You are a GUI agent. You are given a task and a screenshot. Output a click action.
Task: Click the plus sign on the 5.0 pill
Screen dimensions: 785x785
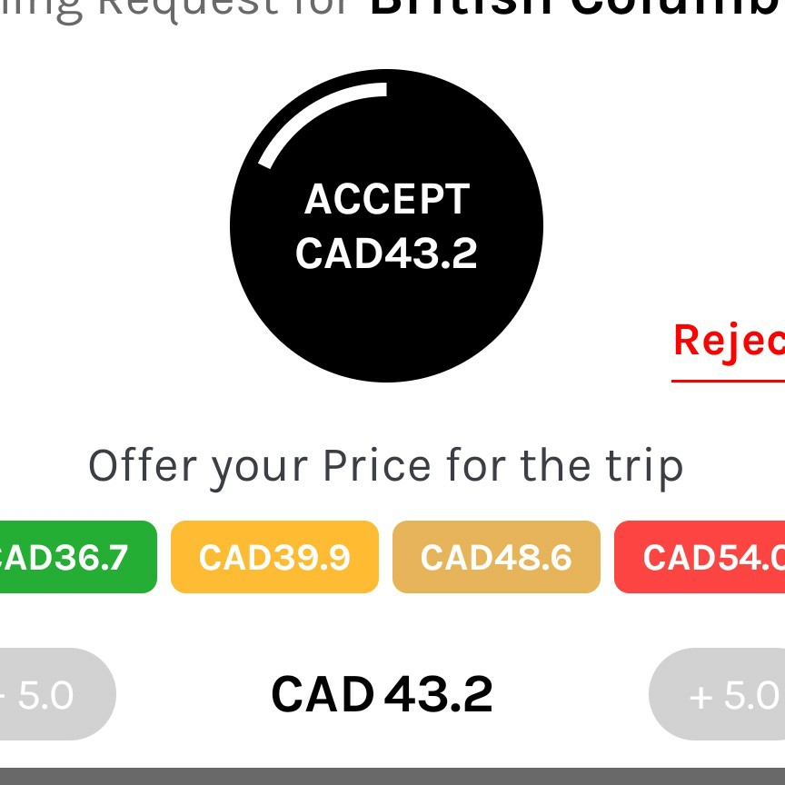[701, 697]
